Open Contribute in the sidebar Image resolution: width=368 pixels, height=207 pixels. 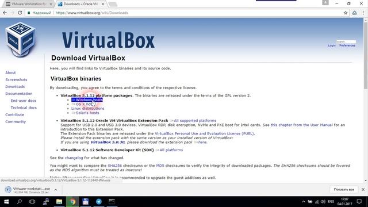[x=14, y=115]
